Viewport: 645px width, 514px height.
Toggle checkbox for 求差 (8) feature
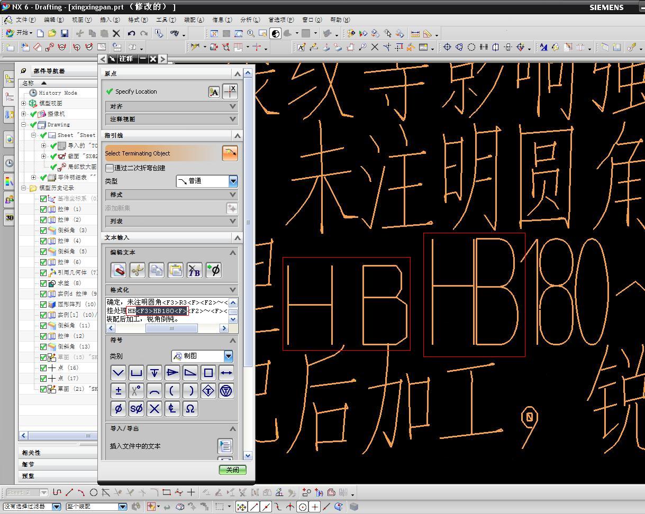43,283
